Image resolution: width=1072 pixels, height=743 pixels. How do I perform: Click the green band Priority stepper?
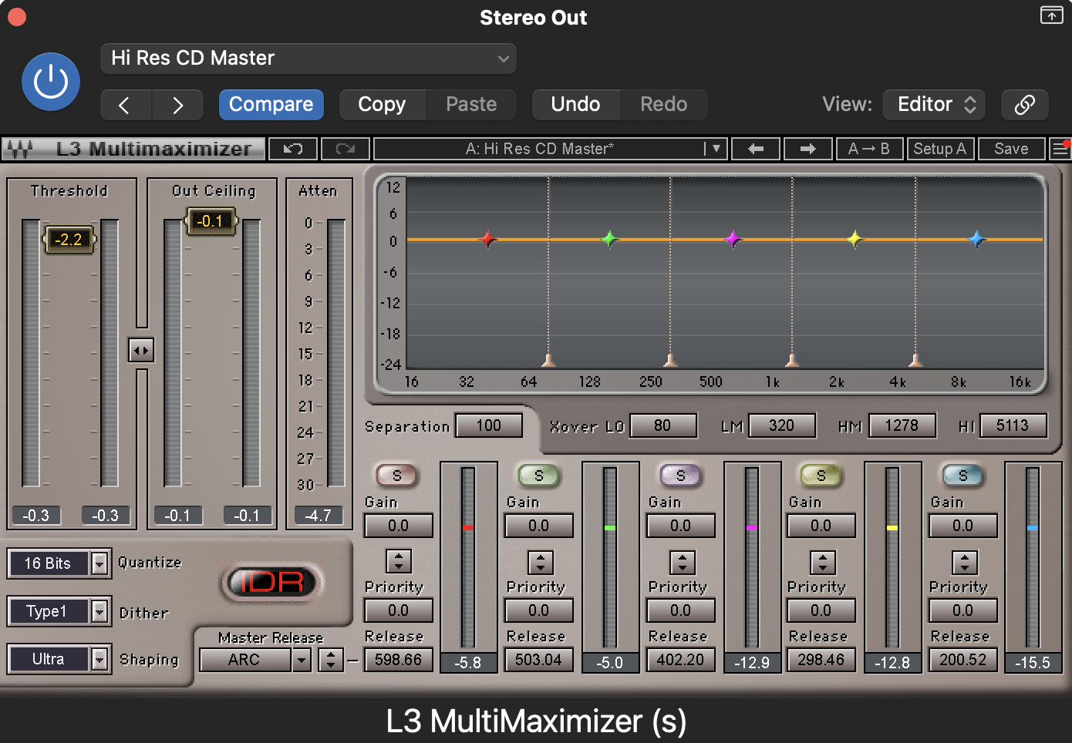click(x=540, y=562)
